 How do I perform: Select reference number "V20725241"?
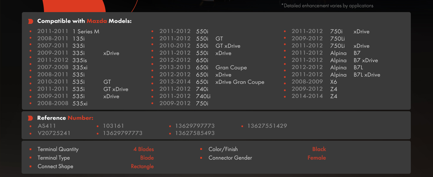point(54,133)
